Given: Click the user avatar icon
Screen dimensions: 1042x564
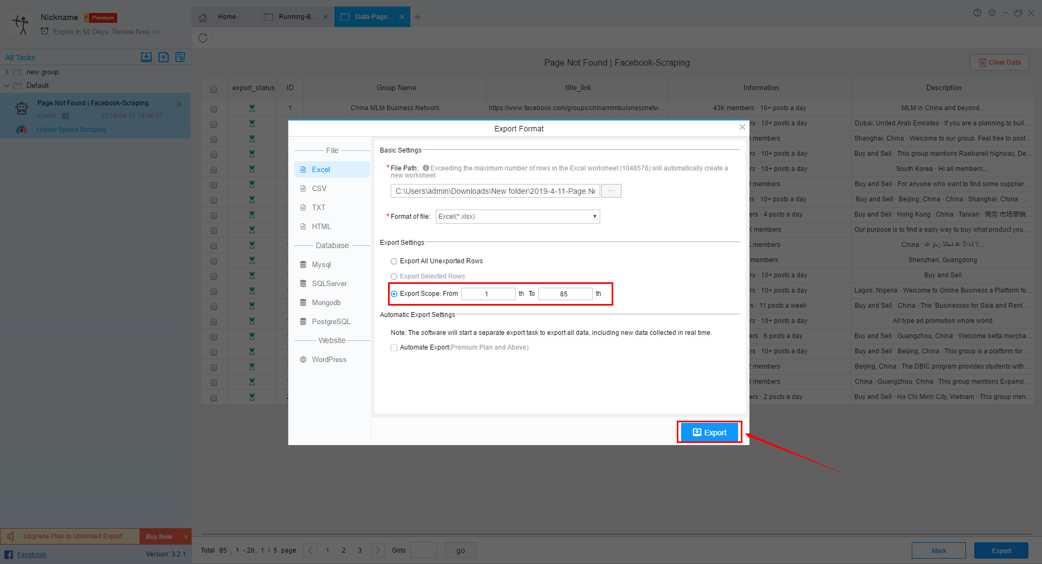Looking at the screenshot, I should tap(21, 24).
